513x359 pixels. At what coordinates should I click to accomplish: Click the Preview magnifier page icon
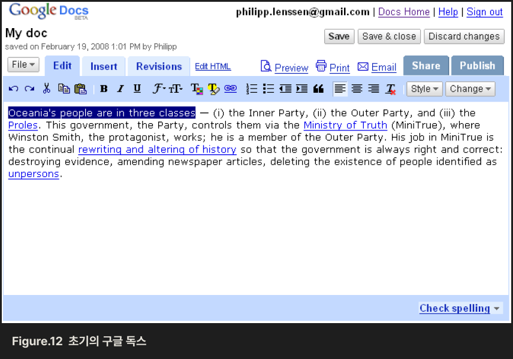[265, 66]
